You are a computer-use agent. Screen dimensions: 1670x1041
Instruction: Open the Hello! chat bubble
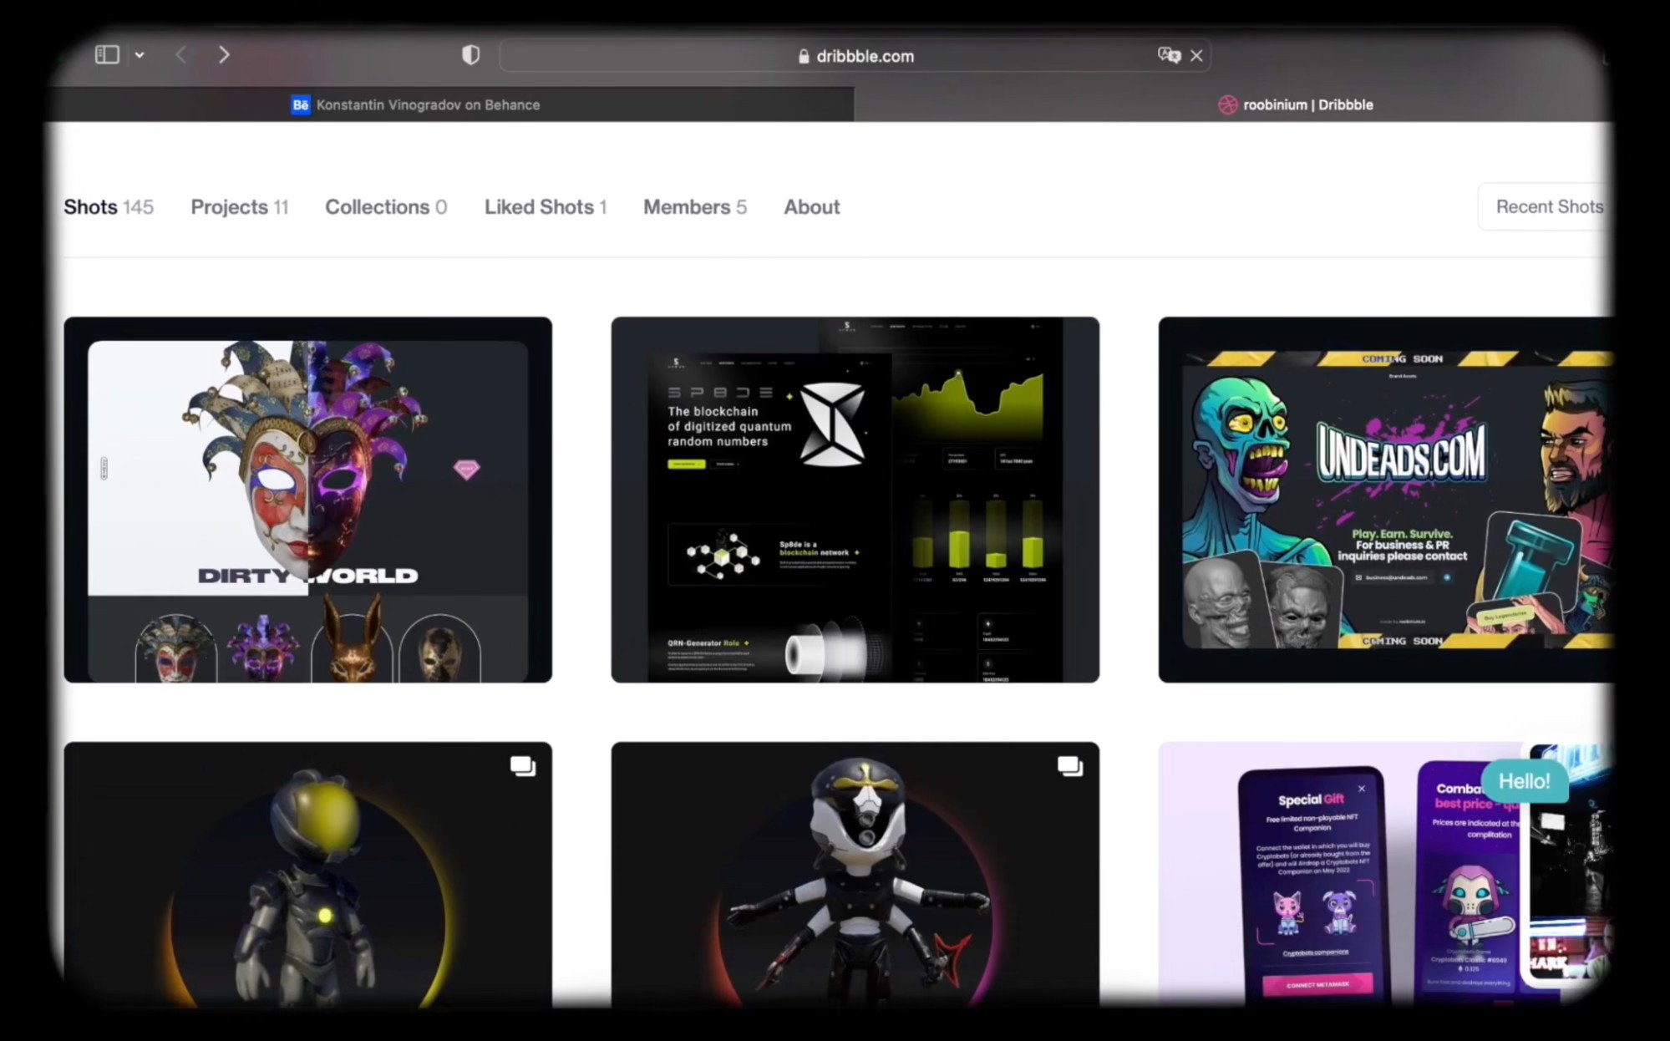coord(1523,781)
